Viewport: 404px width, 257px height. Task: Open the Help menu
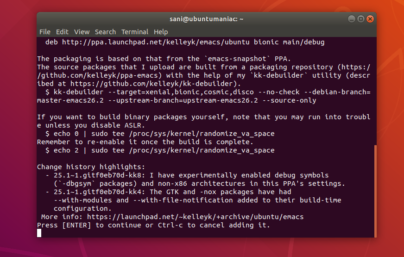tap(161, 32)
